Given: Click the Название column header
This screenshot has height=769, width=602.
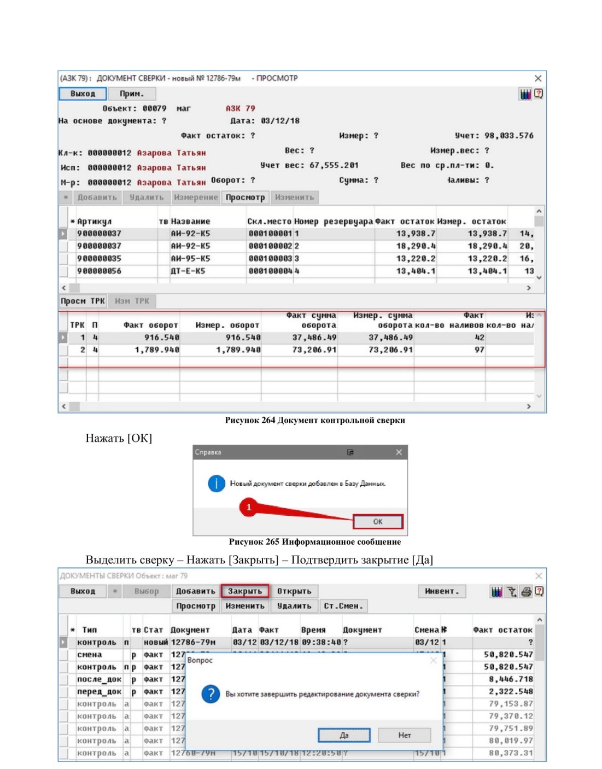Looking at the screenshot, I should point(190,222).
